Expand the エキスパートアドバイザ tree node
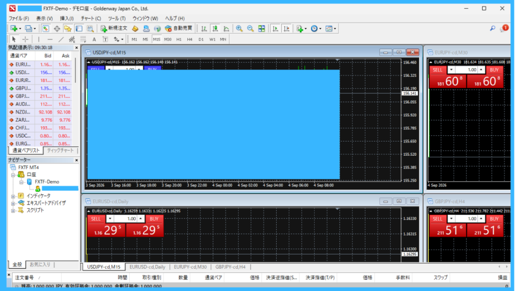This screenshot has height=291, width=517. 13,203
